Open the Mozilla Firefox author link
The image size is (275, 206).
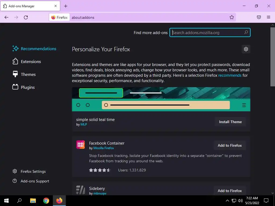click(x=104, y=148)
